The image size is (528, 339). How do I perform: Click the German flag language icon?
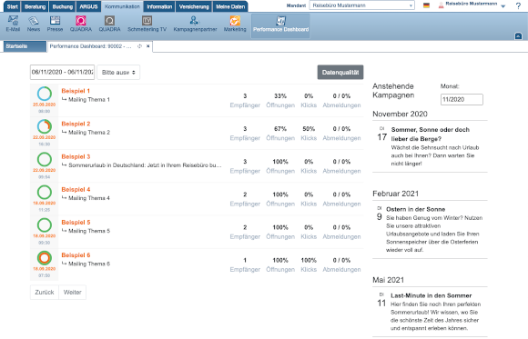tap(426, 5)
